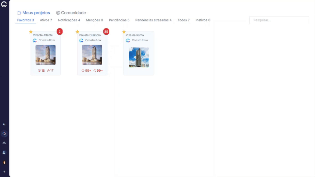Open the red 2 notification badge on Mirante Atlante
This screenshot has width=315, height=177.
pyautogui.click(x=59, y=32)
